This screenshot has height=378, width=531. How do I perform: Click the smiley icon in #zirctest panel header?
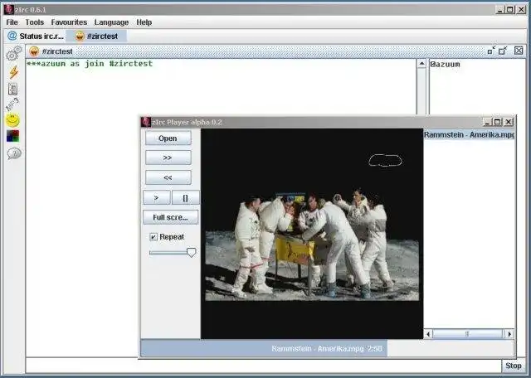[34, 51]
